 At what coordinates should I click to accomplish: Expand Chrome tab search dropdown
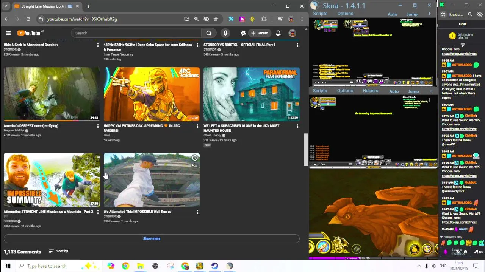pos(6,6)
